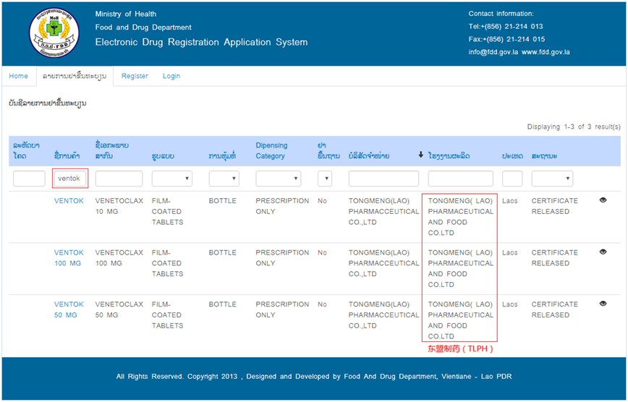The width and height of the screenshot is (628, 402).
Task: Open the packaging filter dropdown
Action: tap(224, 179)
